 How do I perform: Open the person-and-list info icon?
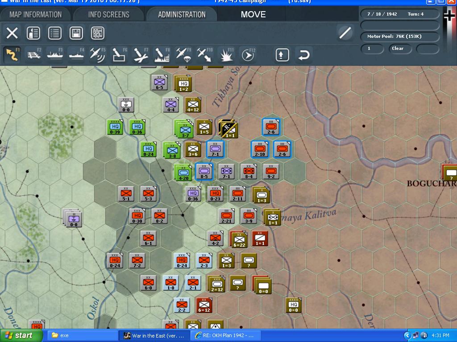[33, 33]
